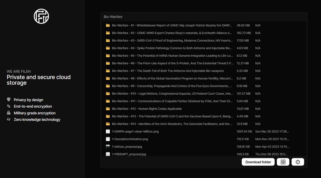321x178 pixels.
Task: Click the Download folder button
Action: point(258,162)
